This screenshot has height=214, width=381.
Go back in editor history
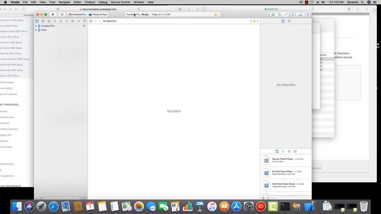[95, 21]
